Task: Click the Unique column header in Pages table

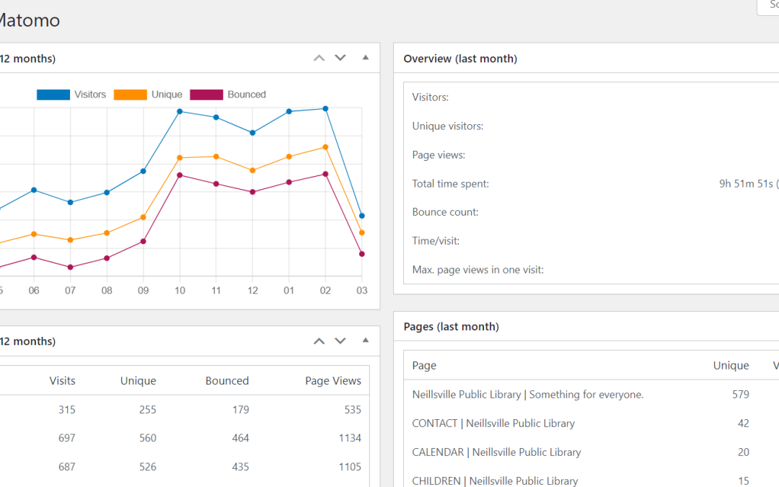Action: (x=731, y=365)
